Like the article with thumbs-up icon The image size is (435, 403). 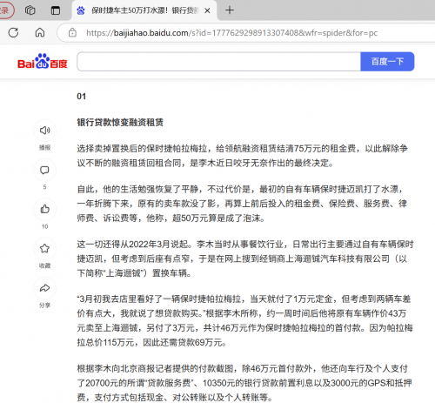pyautogui.click(x=44, y=209)
